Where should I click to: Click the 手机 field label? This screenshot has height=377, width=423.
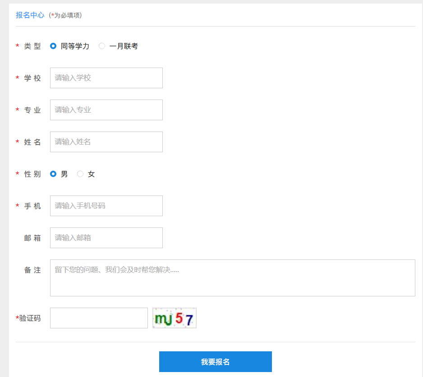click(x=32, y=206)
